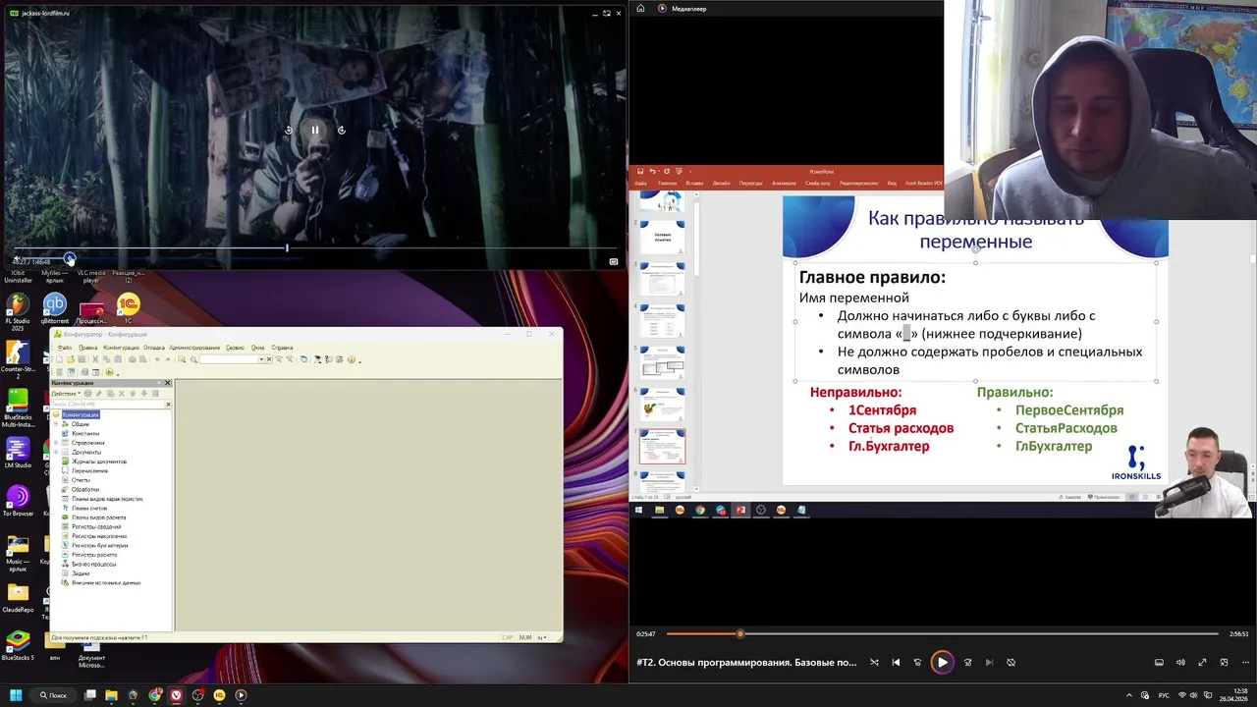This screenshot has height=707, width=1257.
Task: Click media player title '#T2. Основы программирования'
Action: pos(746,662)
